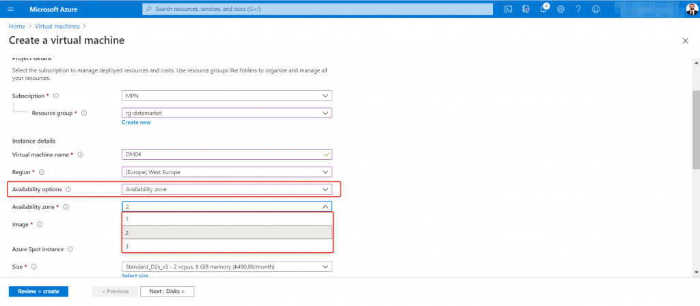Click the search magnifier icon
The image size is (700, 306).
(149, 9)
